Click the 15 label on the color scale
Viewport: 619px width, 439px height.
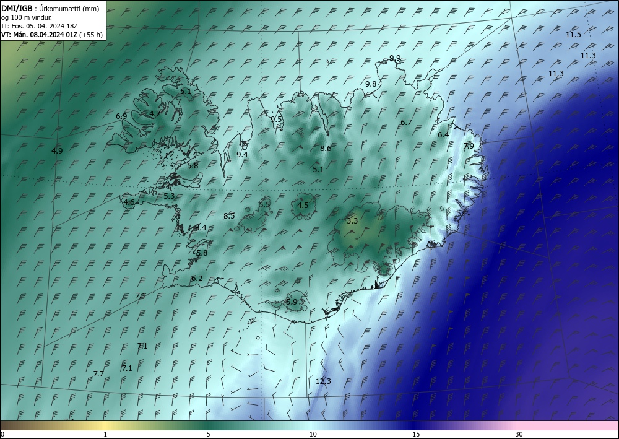coord(416,435)
